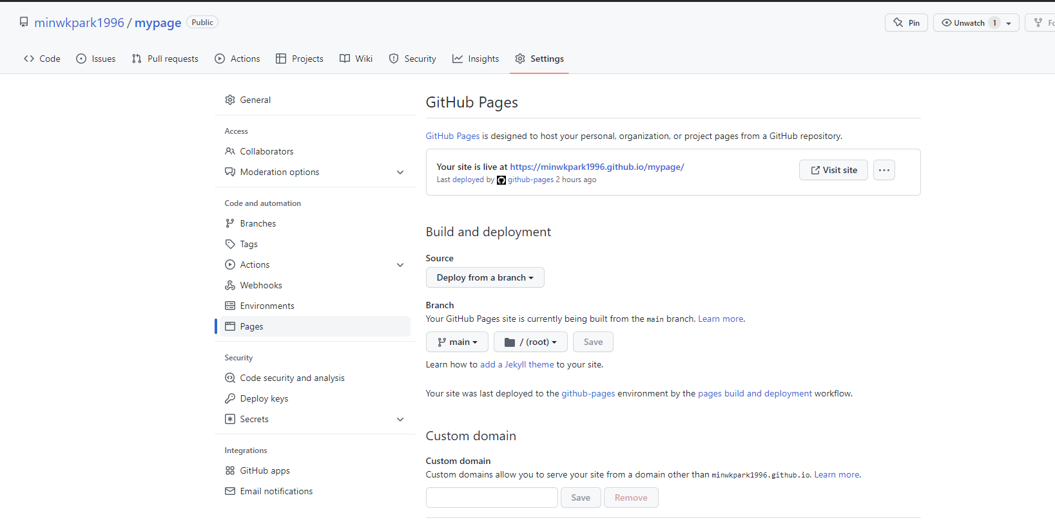Open the three-dot menu beside Visit site
This screenshot has width=1055, height=529.
[884, 170]
